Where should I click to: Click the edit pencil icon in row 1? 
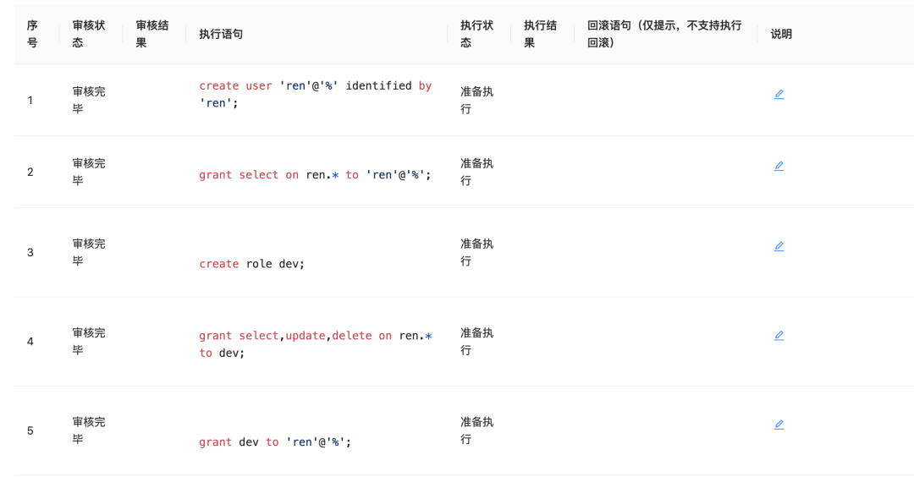[x=779, y=95]
